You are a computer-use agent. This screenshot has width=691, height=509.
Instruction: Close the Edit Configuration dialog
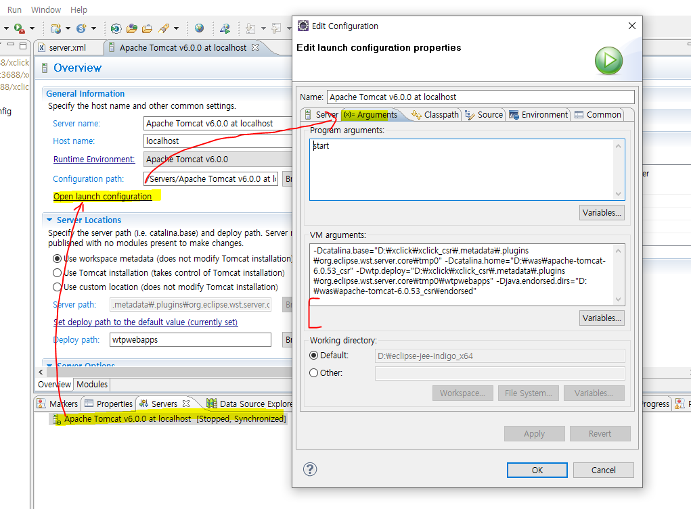click(x=631, y=26)
